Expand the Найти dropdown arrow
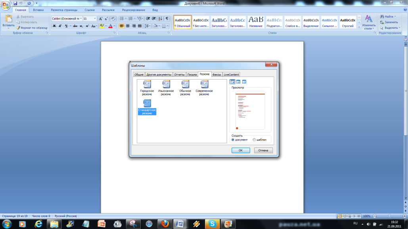This screenshot has width=408, height=229. pos(395,16)
